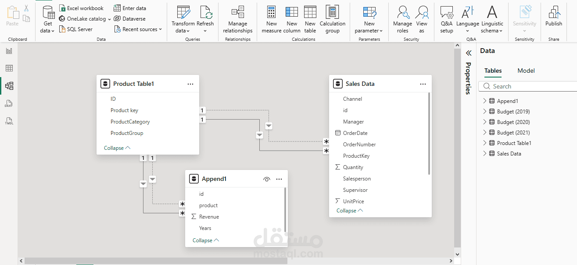
Task: Click Transform data
Action: pyautogui.click(x=183, y=20)
